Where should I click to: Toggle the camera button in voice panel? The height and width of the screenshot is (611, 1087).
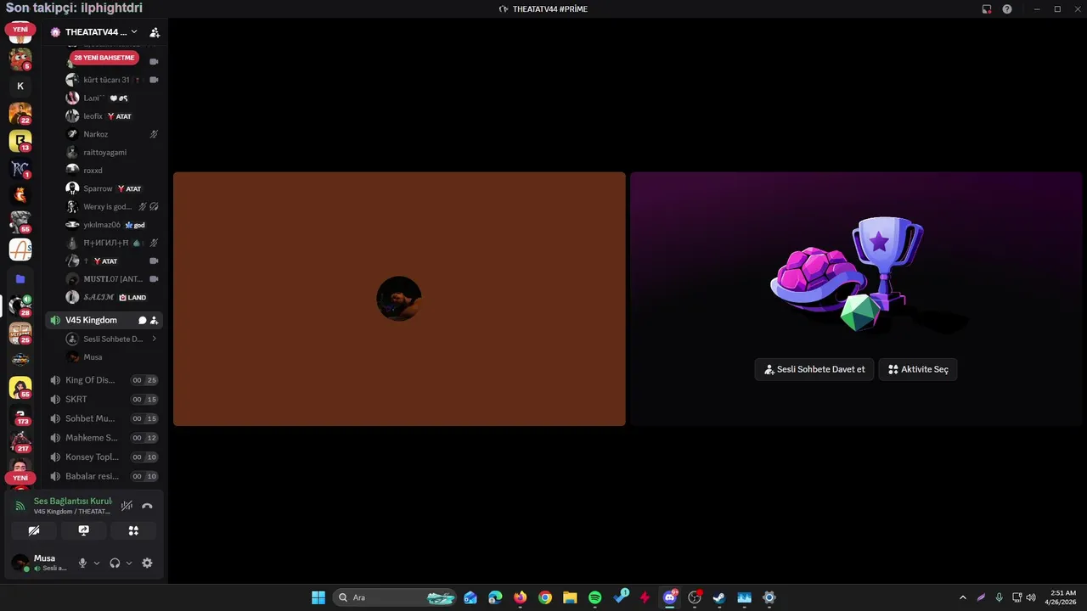(34, 530)
